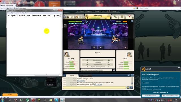Screen dimensions: 181x102
Task: Open Notepad Справка menu
Action: (27, 13)
